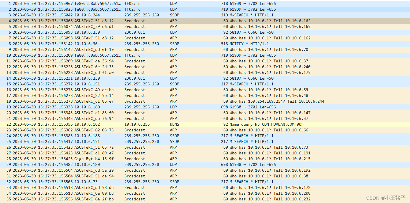This screenshot has height=203, width=410.
Task: Select packet 3 SSDP from 10.10.6.244
Action: (x=205, y=15)
